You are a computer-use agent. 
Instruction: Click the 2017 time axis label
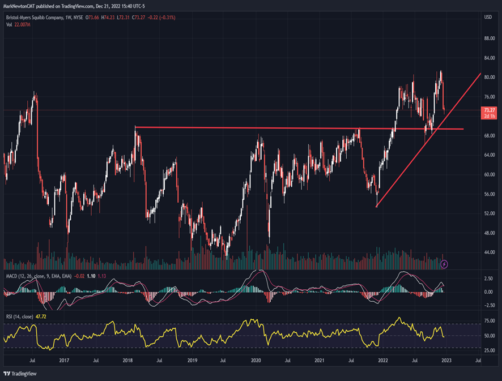[x=64, y=361]
